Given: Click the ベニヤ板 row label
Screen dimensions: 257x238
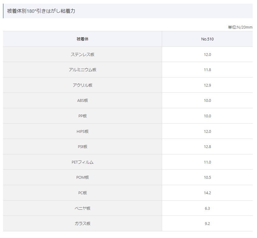Looking at the screenshot, I should (82, 208).
